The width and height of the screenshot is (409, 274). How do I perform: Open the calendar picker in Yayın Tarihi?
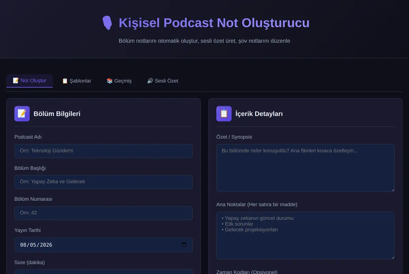(x=184, y=245)
